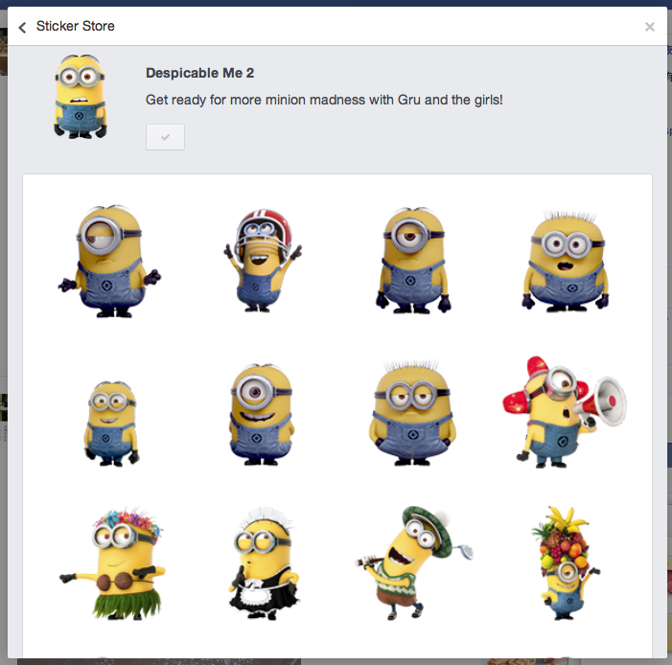Pick the shrugging one-eyed minion sticker

109,262
